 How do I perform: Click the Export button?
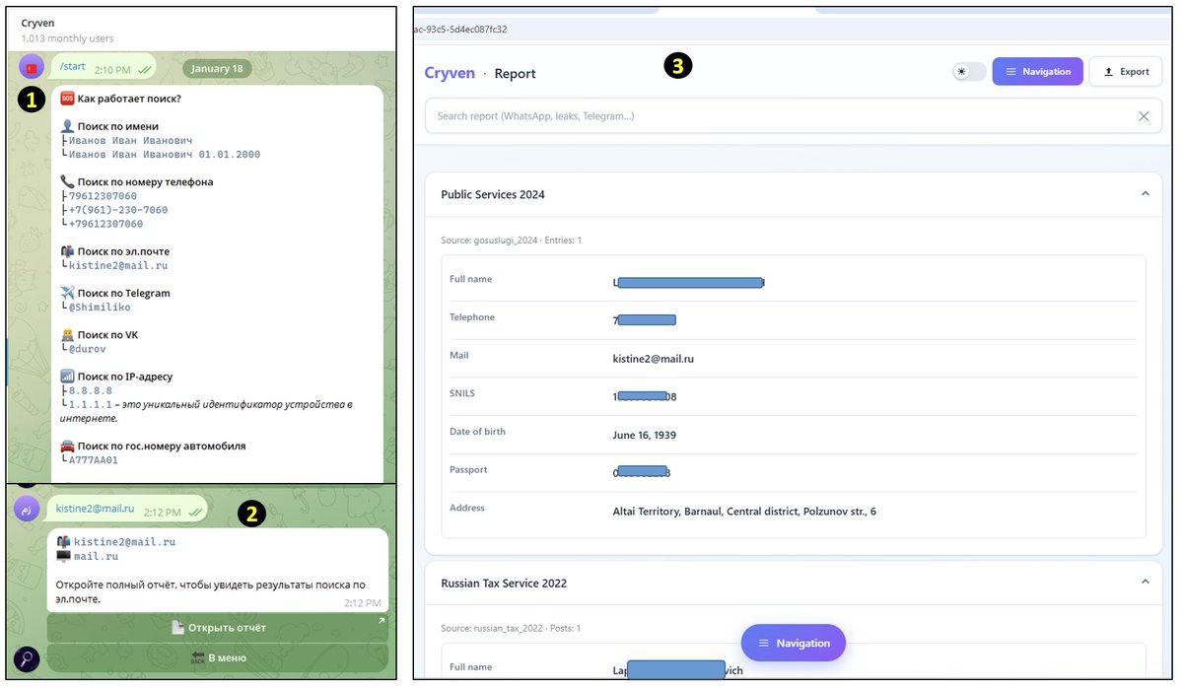tap(1126, 72)
